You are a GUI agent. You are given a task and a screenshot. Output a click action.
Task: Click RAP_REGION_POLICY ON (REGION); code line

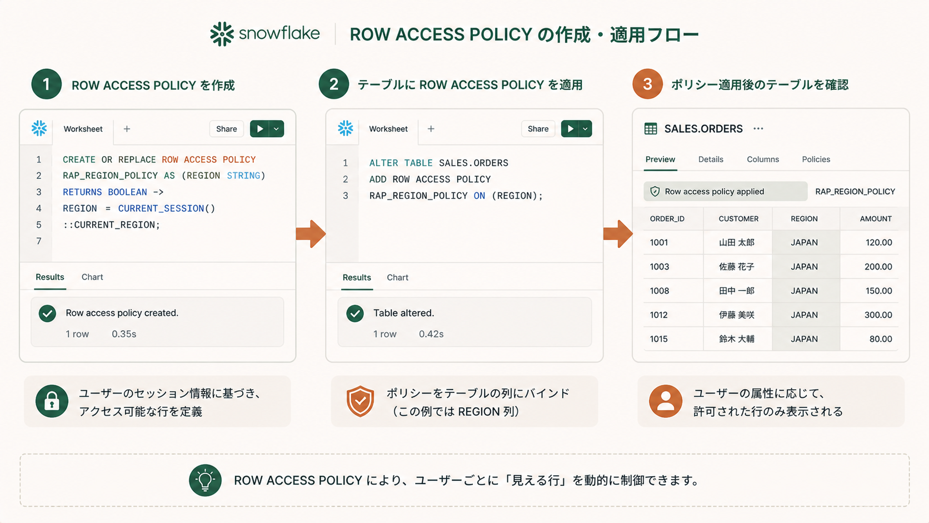(456, 196)
